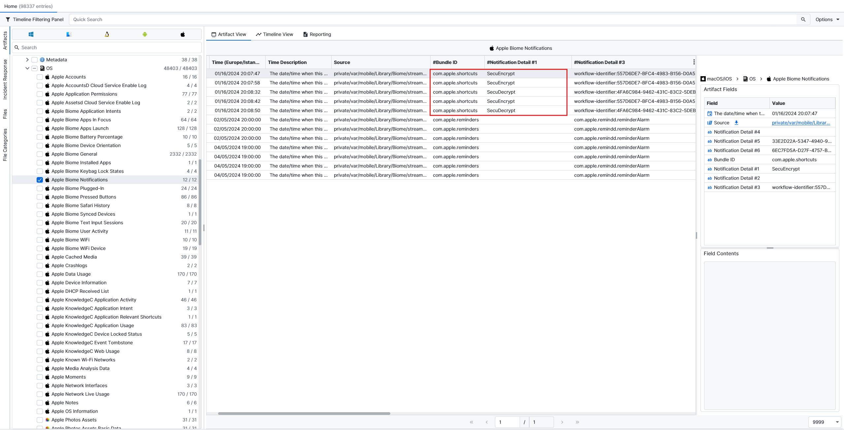844x430 pixels.
Task: Check the Metadata checkbox
Action: (x=34, y=60)
